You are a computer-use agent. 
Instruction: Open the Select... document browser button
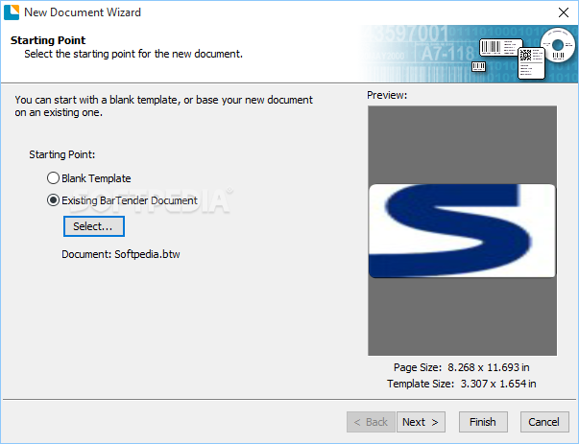coord(94,226)
